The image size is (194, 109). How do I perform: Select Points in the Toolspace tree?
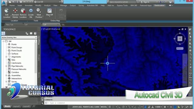coord(14,44)
